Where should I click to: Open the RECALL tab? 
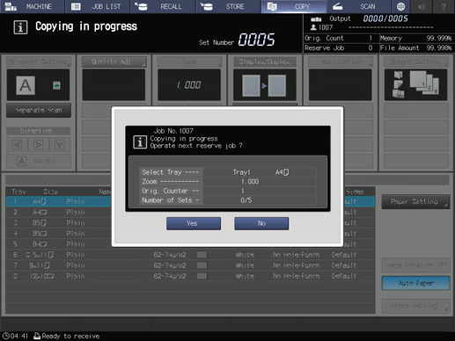(x=163, y=6)
